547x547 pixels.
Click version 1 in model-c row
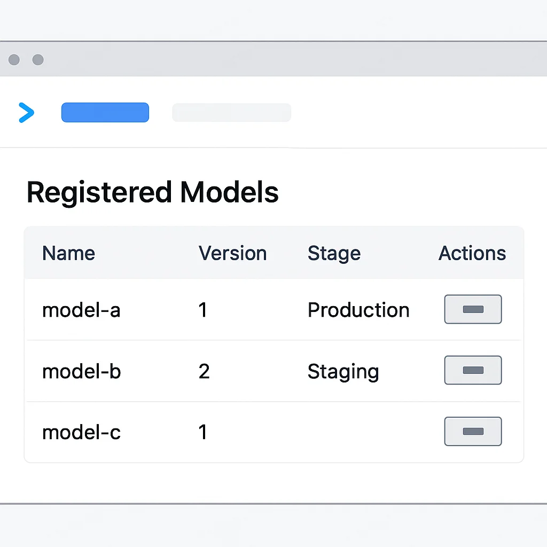click(x=202, y=432)
